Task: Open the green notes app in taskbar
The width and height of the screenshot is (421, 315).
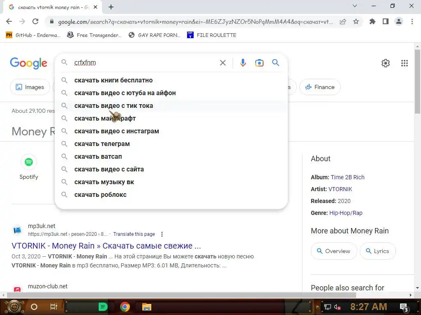Action: [x=103, y=307]
